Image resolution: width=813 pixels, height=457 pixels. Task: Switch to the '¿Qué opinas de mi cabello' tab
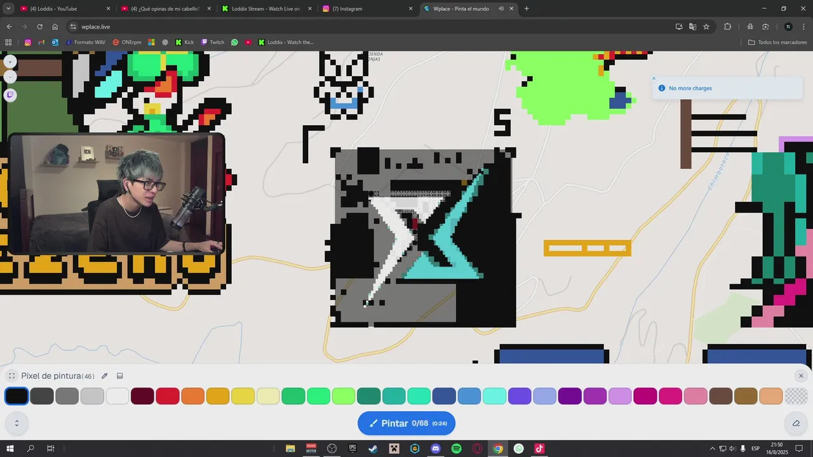coord(166,9)
